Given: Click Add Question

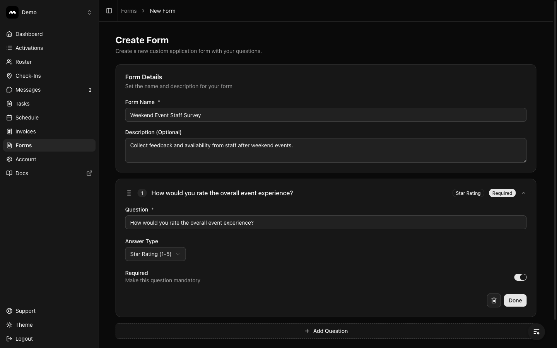Looking at the screenshot, I should [x=326, y=331].
